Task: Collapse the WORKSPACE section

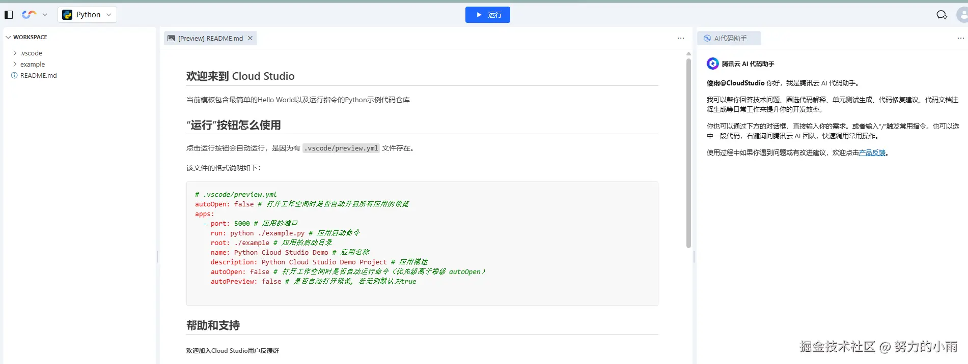Action: tap(30, 37)
